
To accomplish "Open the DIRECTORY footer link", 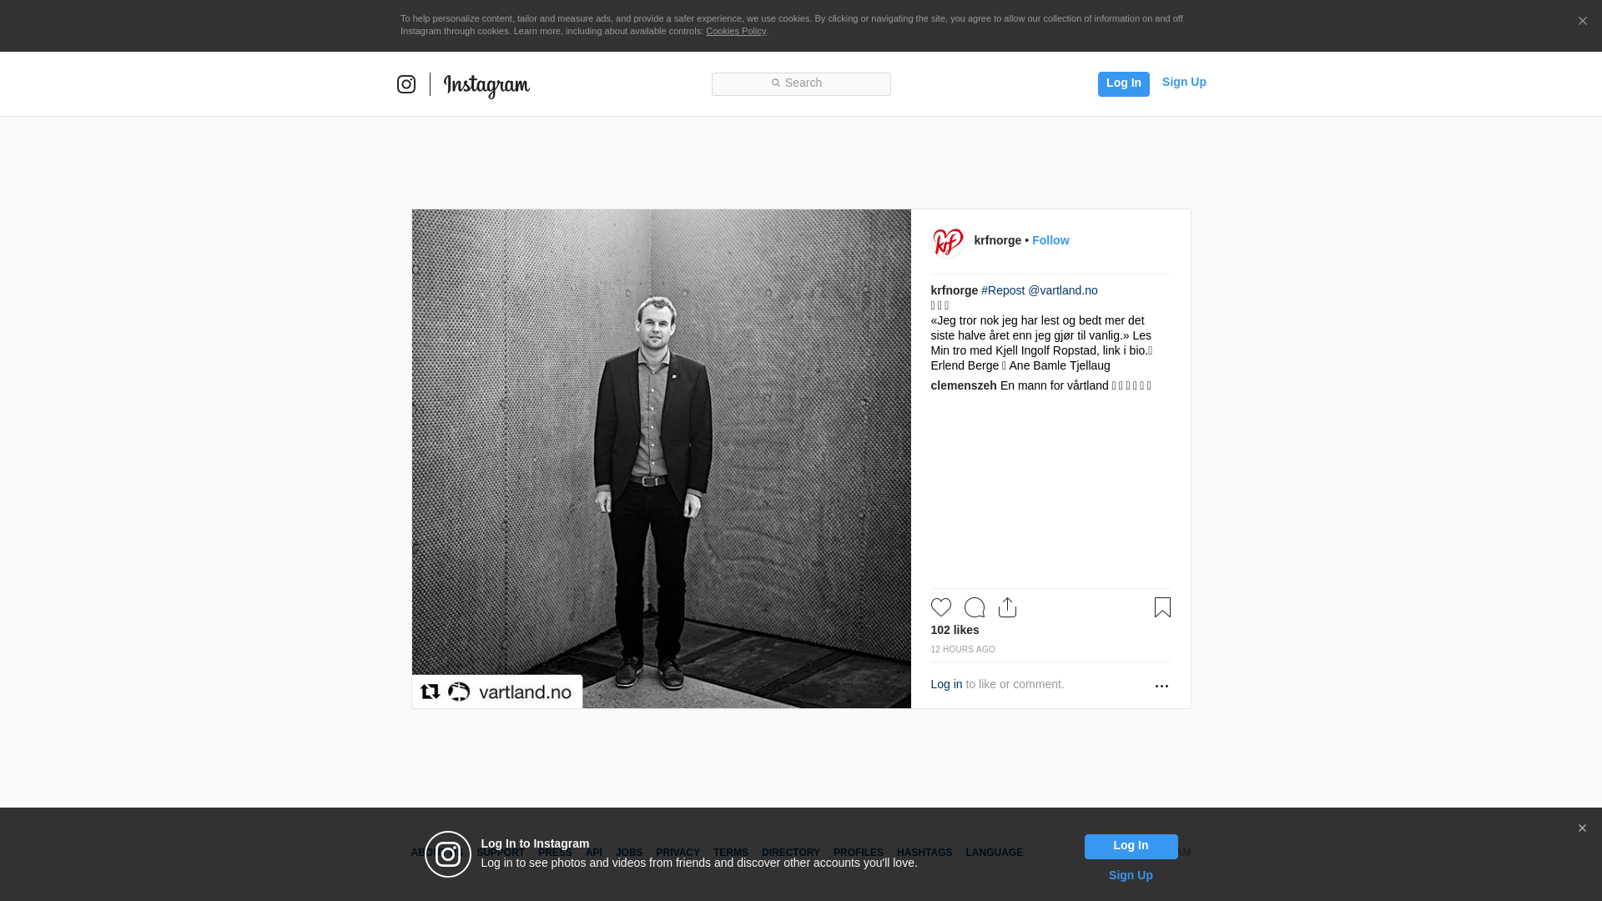I will tap(791, 853).
